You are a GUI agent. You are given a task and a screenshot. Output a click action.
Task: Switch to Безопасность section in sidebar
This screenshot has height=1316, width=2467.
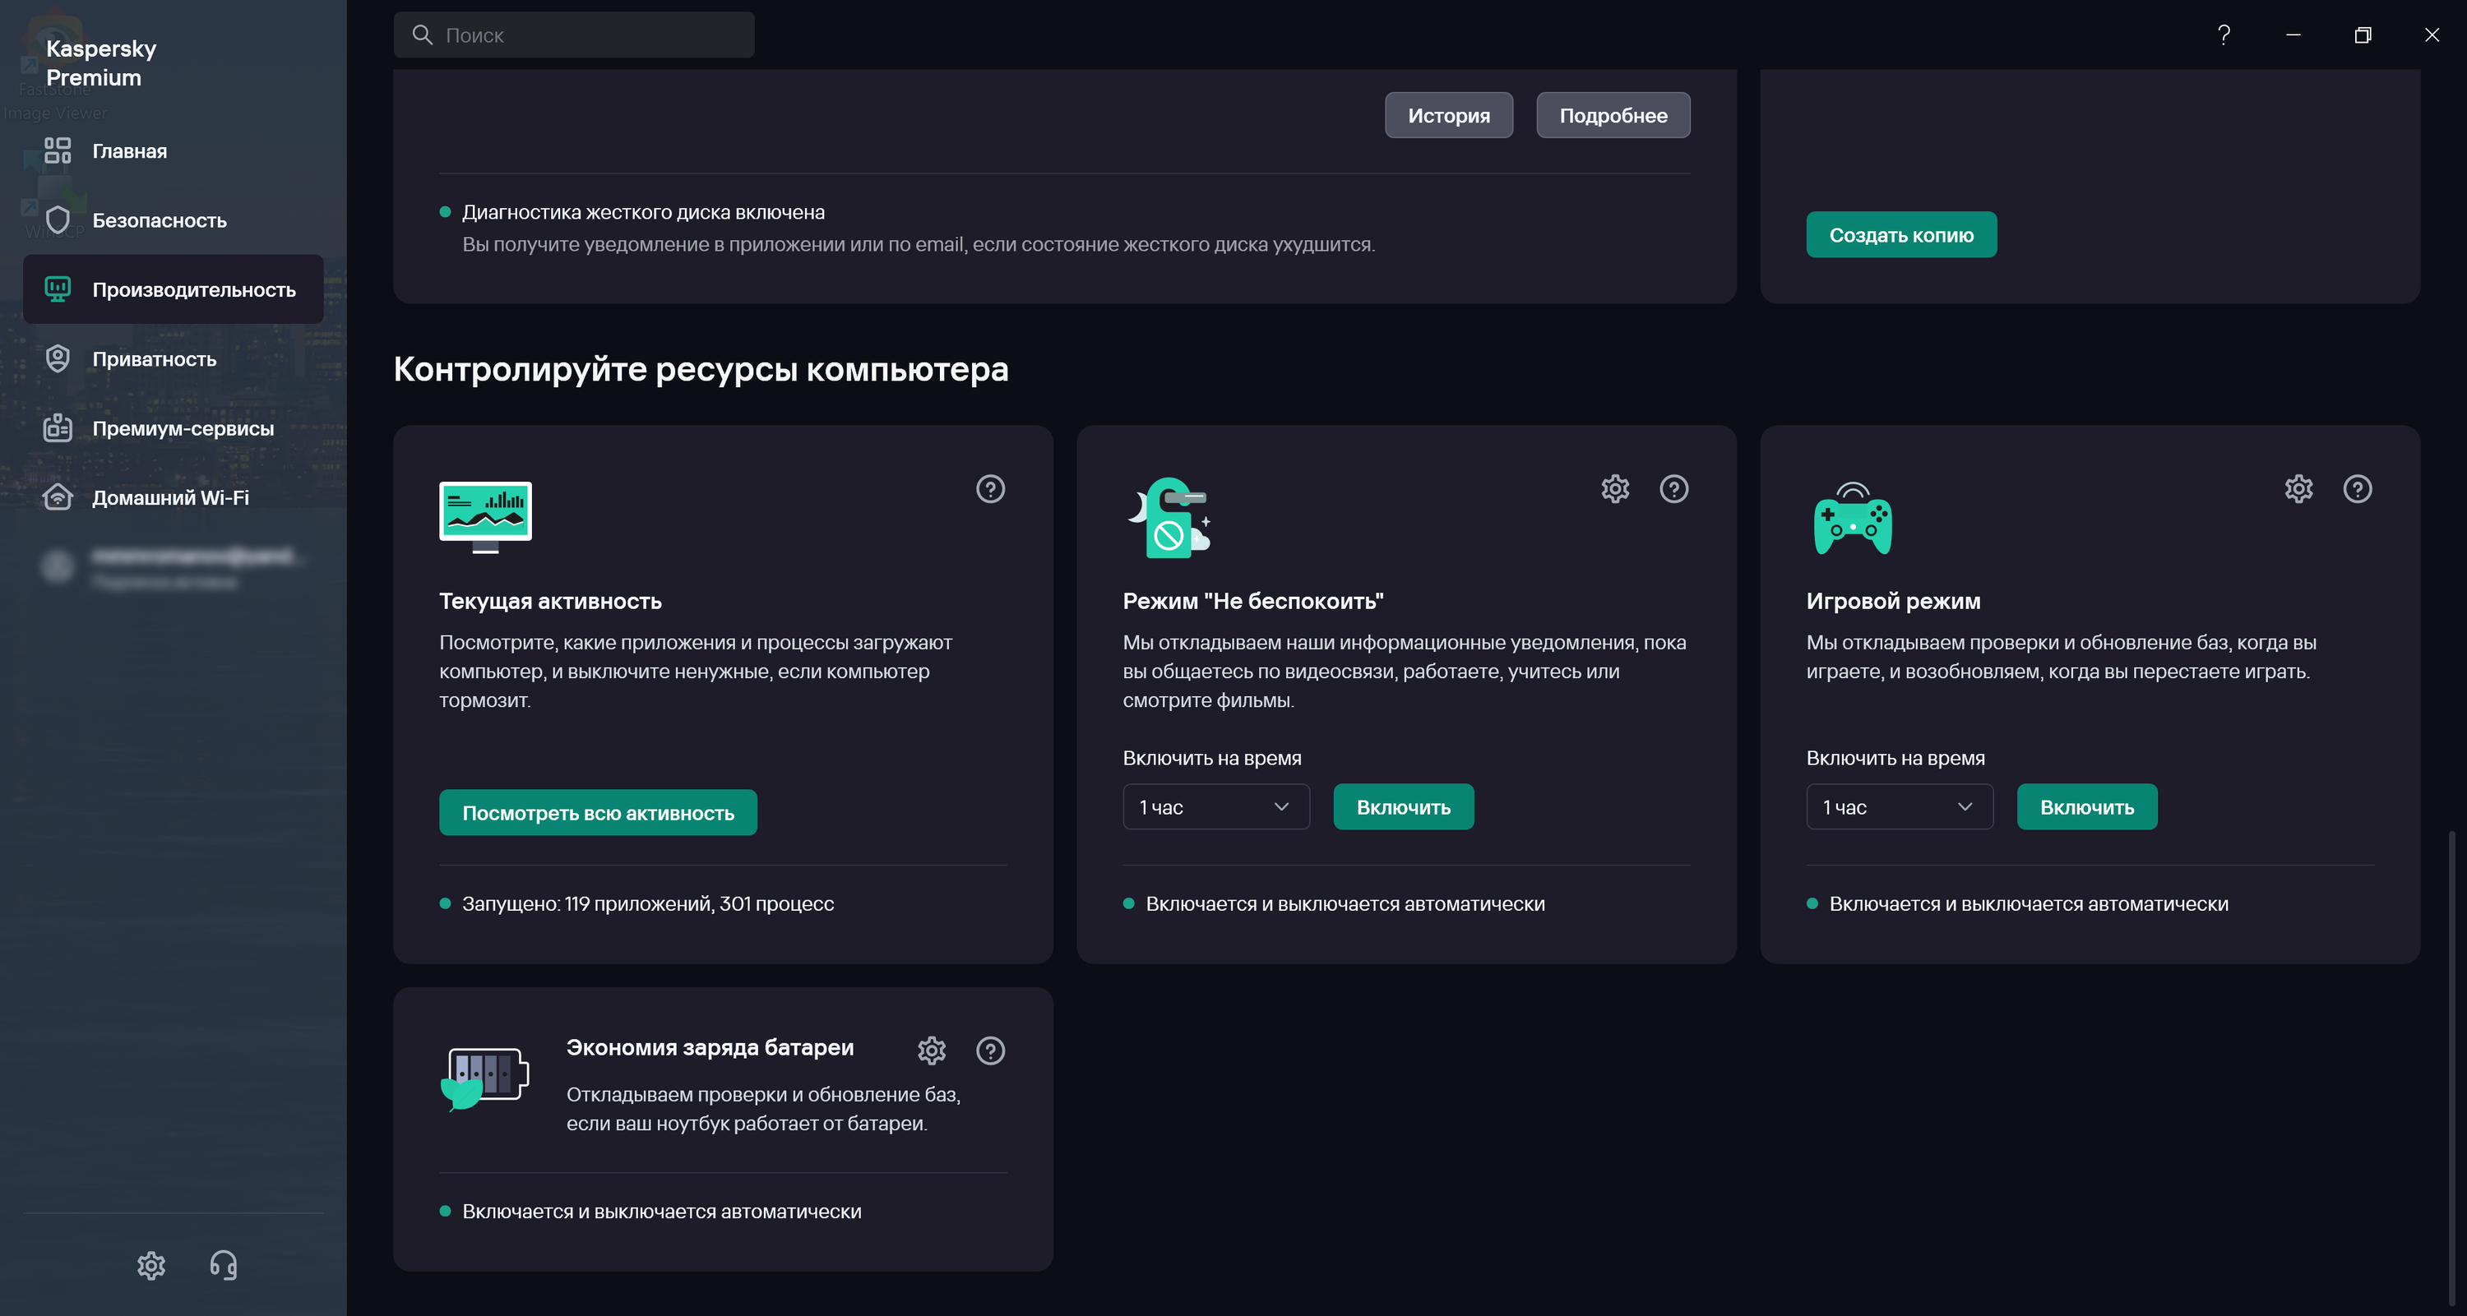159,220
